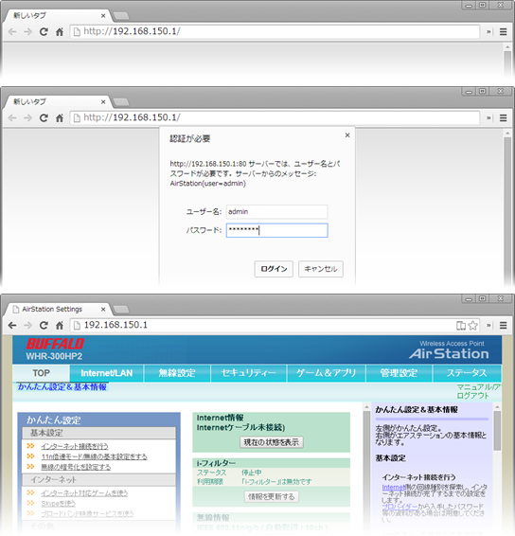Close the tab in middle browser window
Viewport: 515px width, 536px height.
click(x=103, y=102)
